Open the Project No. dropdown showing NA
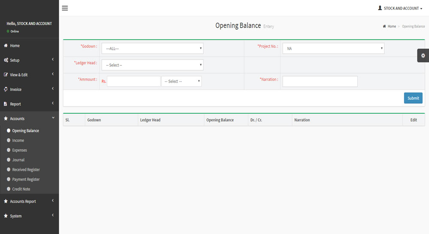The image size is (429, 234). pos(333,48)
